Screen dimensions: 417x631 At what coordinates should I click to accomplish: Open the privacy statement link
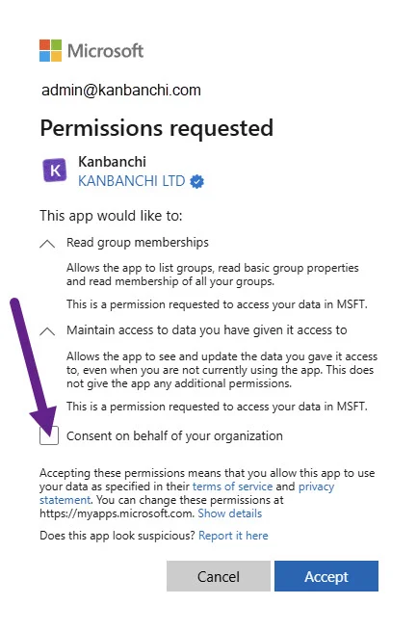[187, 493]
